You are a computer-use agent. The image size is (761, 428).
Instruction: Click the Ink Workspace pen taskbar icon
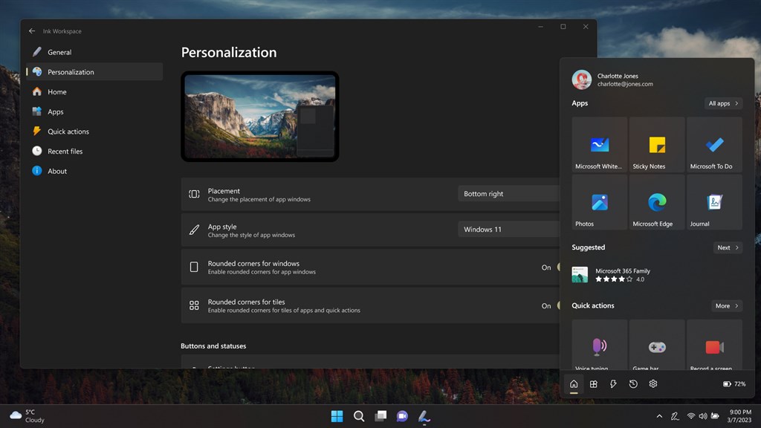(424, 416)
